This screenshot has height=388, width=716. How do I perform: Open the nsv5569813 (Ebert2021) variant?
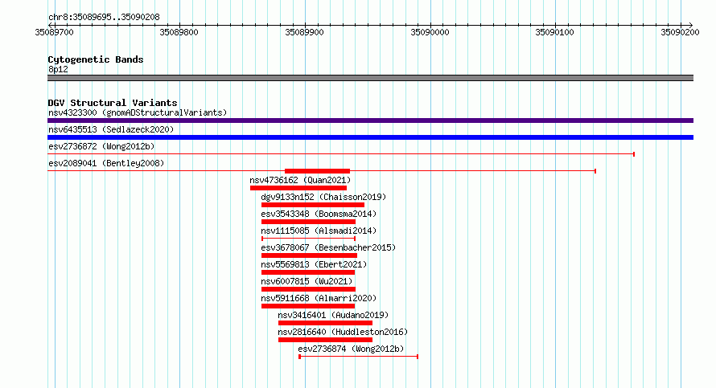[x=314, y=264]
